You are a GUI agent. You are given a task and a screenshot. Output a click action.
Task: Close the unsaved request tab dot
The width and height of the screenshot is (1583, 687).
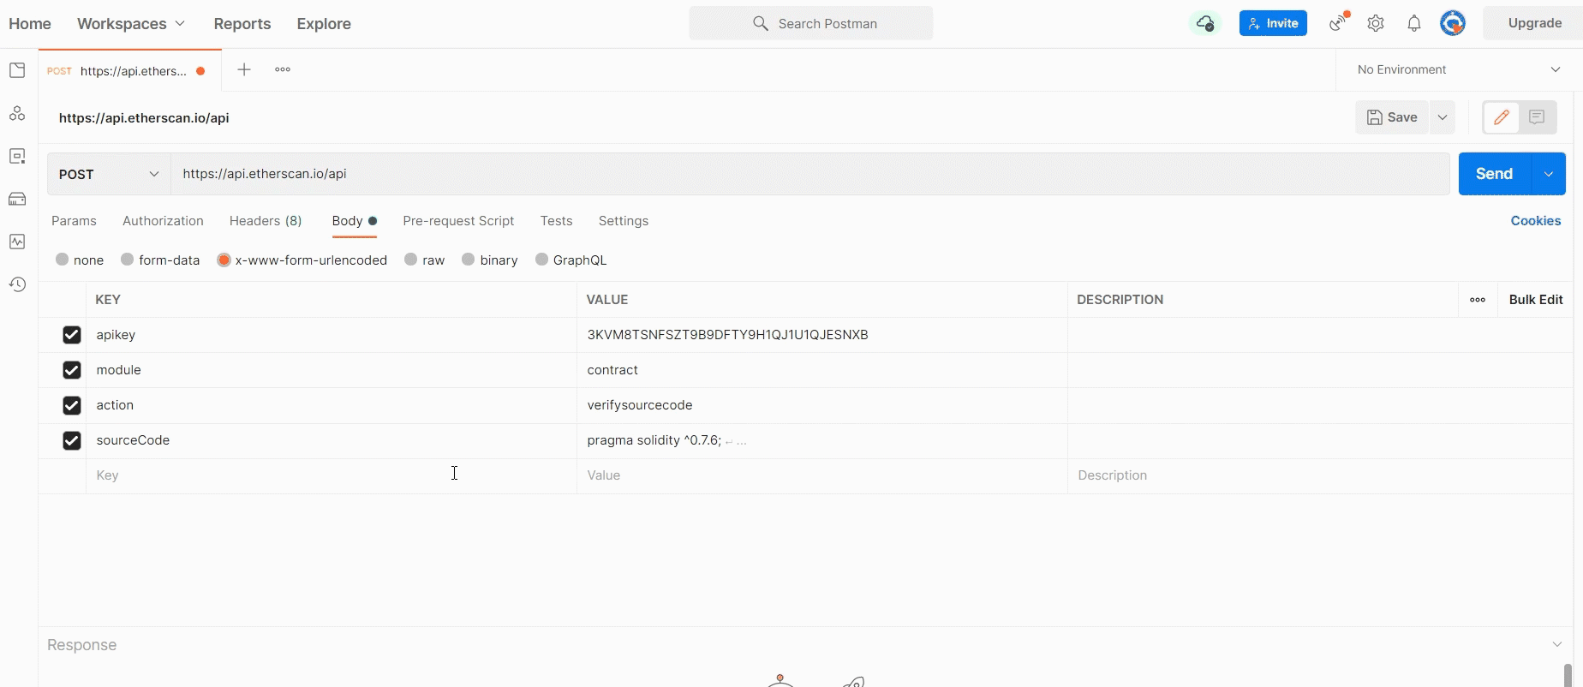[x=200, y=71]
